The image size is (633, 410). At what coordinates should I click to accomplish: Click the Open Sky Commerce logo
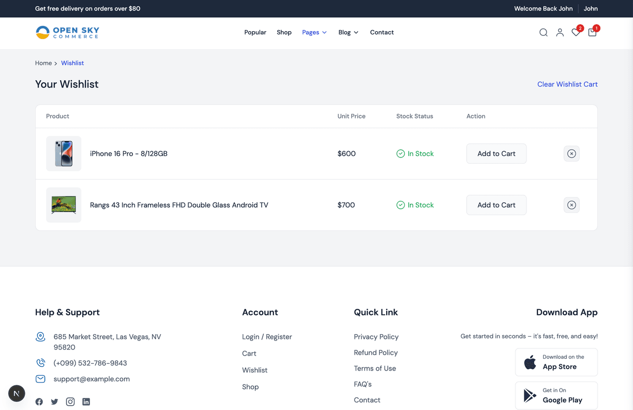tap(68, 33)
